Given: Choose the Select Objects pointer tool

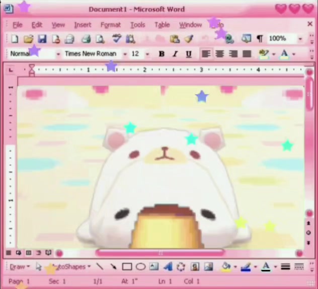Looking at the screenshot, I should 39,266.
